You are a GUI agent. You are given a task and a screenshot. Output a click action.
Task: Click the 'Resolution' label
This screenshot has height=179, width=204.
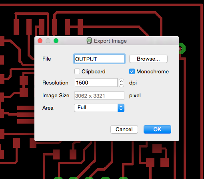tap(55, 83)
